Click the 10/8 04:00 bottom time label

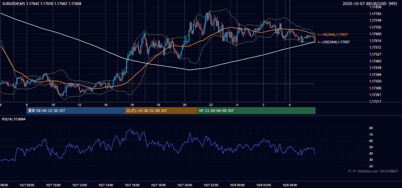290,185
